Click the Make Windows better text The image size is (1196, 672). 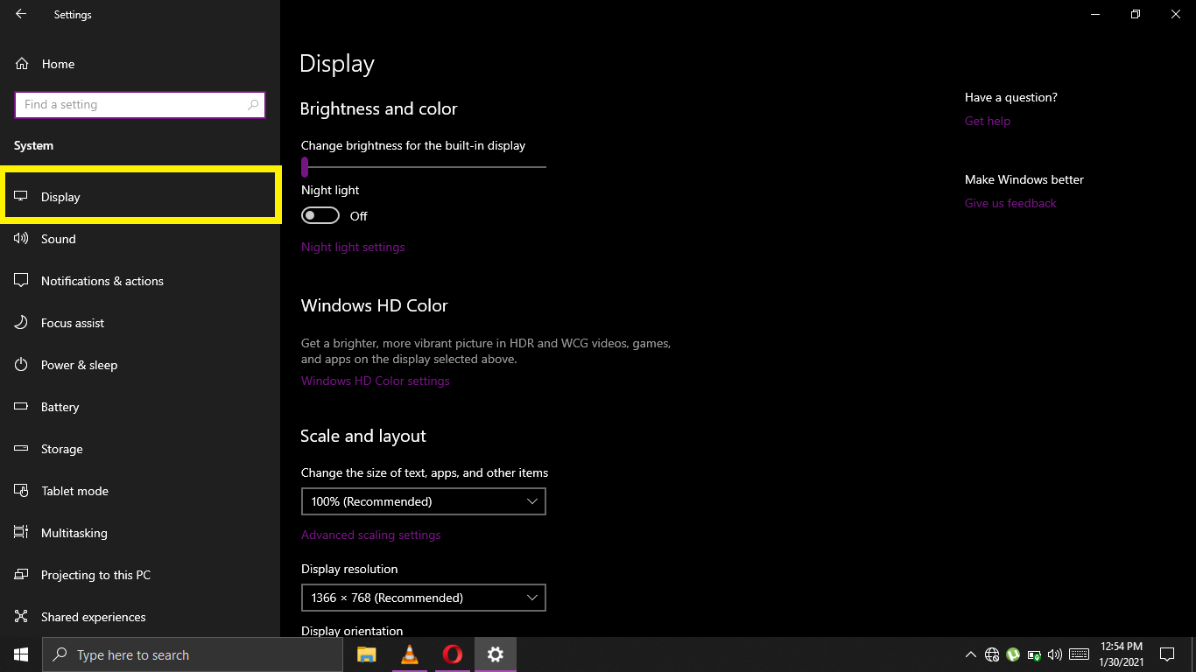(1024, 180)
